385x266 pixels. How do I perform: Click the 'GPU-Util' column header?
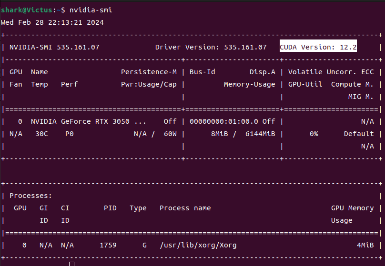305,84
